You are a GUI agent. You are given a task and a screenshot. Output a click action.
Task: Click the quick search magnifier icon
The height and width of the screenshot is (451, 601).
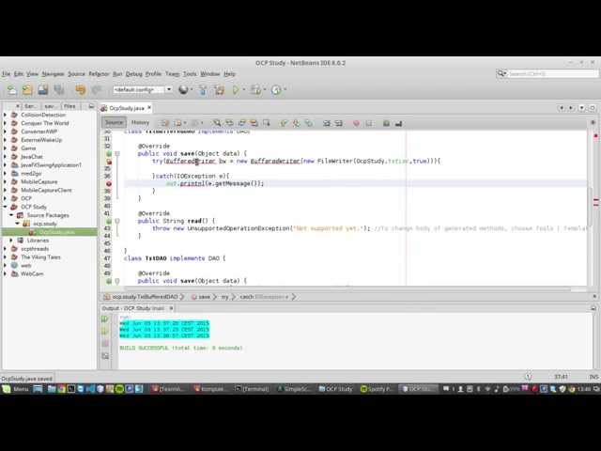tap(501, 73)
